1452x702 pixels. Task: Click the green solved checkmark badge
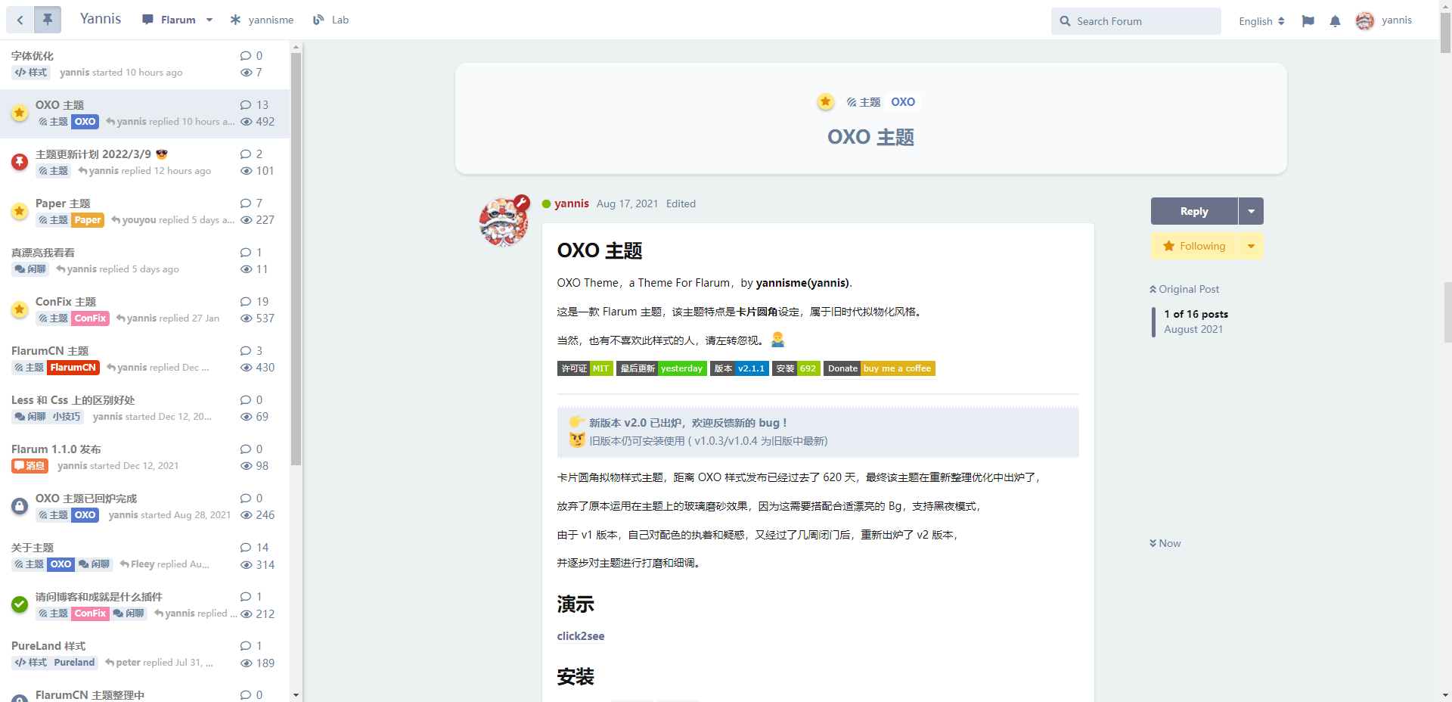pos(20,604)
